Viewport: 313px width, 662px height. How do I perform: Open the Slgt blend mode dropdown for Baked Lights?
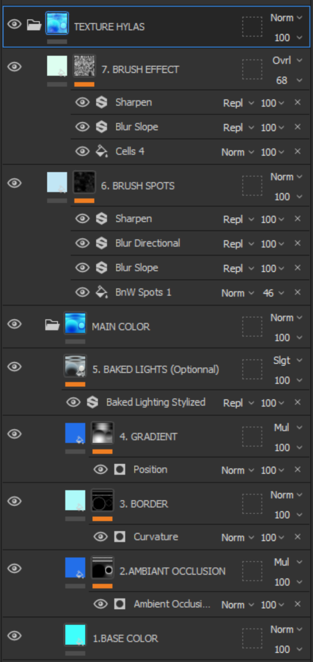pos(287,360)
